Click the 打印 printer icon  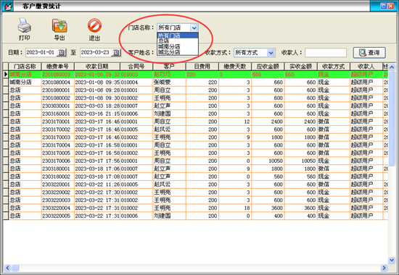[x=24, y=25]
